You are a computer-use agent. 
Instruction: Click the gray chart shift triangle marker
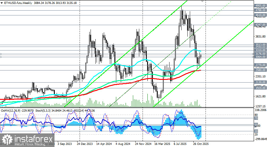point(202,1)
